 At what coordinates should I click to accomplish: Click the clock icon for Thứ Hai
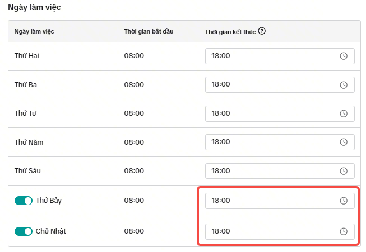344,56
